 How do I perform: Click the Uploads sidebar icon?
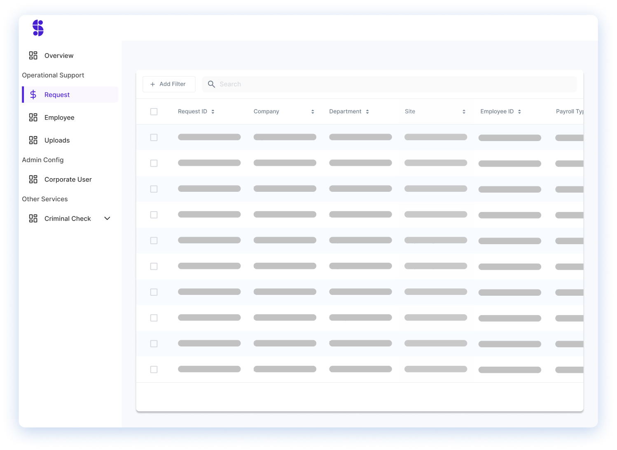click(x=33, y=140)
